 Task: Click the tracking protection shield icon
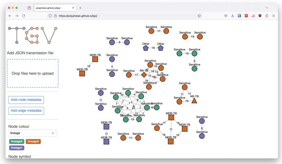[x=50, y=16]
